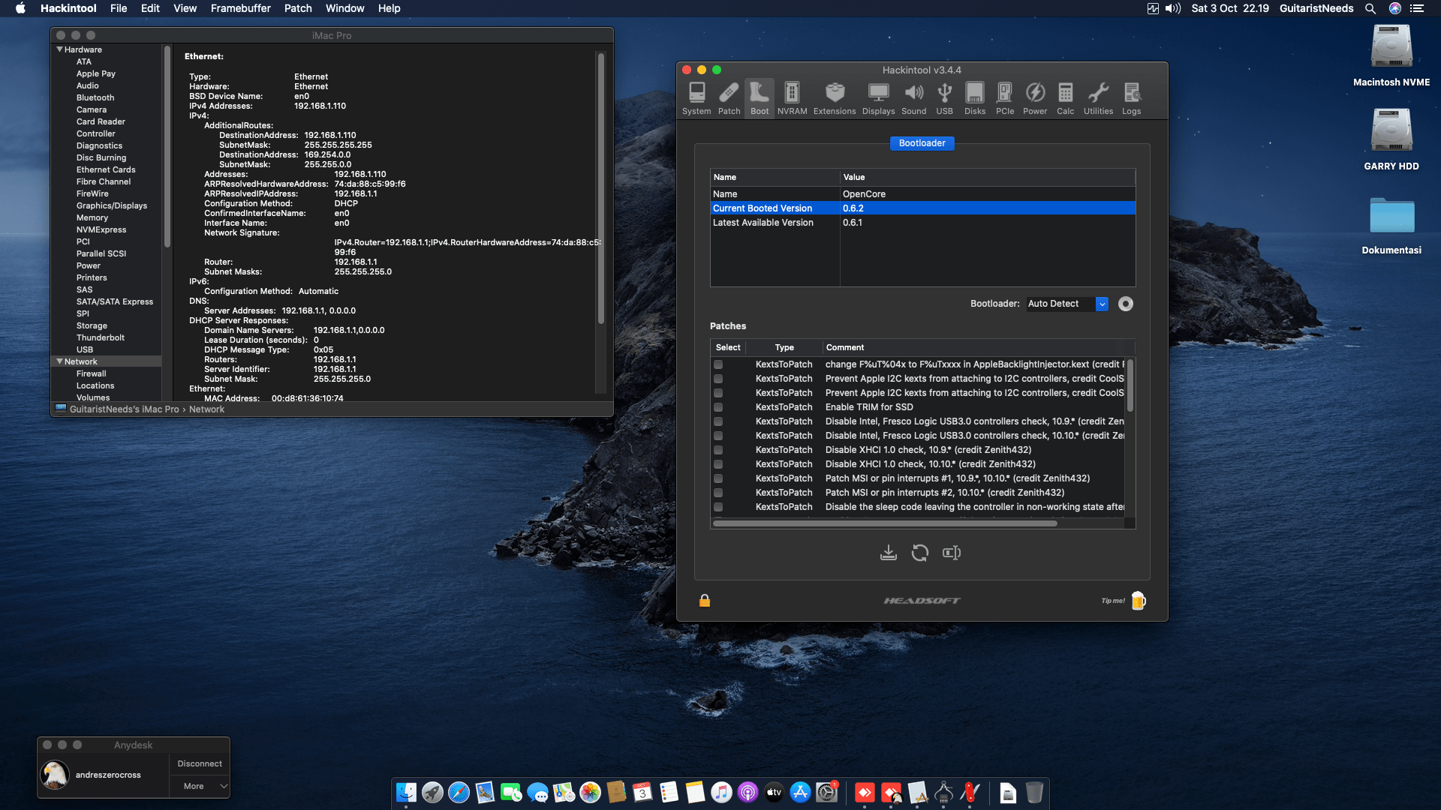Click the rename/edit icon below the patches list

(952, 553)
